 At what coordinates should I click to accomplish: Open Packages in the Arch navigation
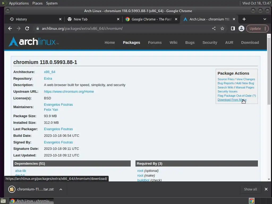pos(131,42)
